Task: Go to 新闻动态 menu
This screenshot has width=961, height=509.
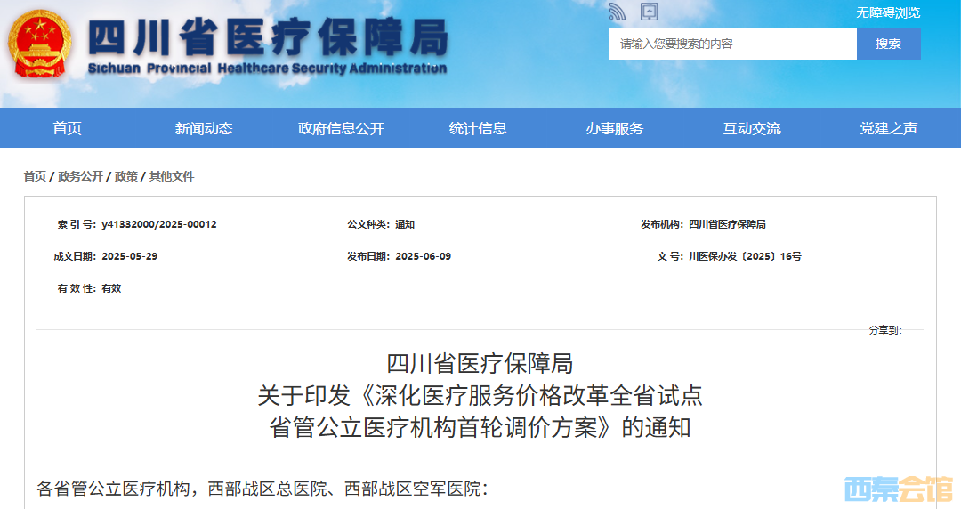Action: (204, 128)
